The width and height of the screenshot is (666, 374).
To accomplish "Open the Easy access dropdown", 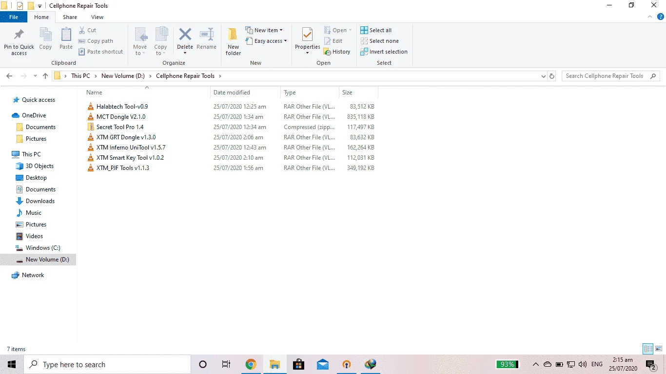I will 266,41.
